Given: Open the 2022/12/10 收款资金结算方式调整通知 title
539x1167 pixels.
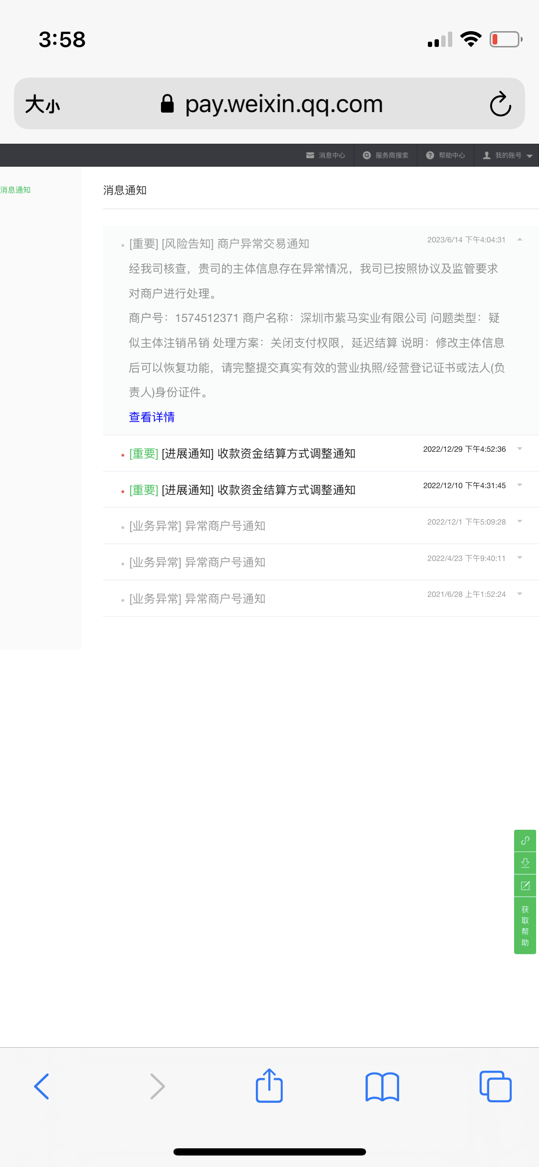Looking at the screenshot, I should 242,490.
